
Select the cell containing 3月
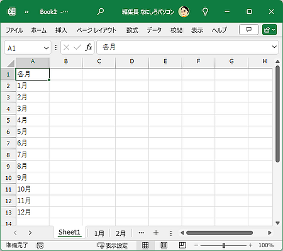[33, 109]
